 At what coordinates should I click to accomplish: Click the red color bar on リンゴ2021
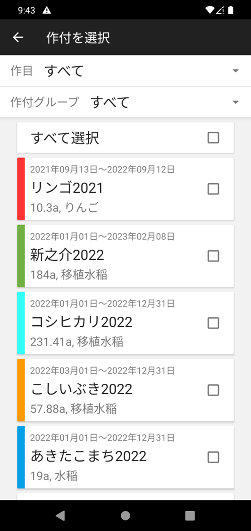(x=21, y=189)
